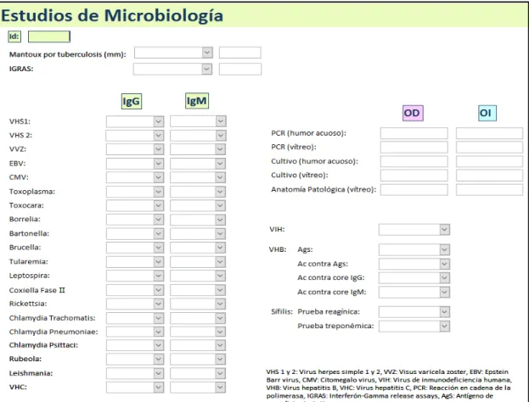Image resolution: width=529 pixels, height=402 pixels.
Task: Open the VHS1 IgM dropdown
Action: [221, 121]
